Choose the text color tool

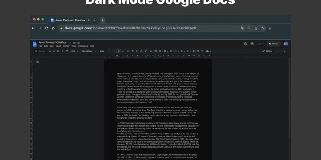tap(141, 51)
